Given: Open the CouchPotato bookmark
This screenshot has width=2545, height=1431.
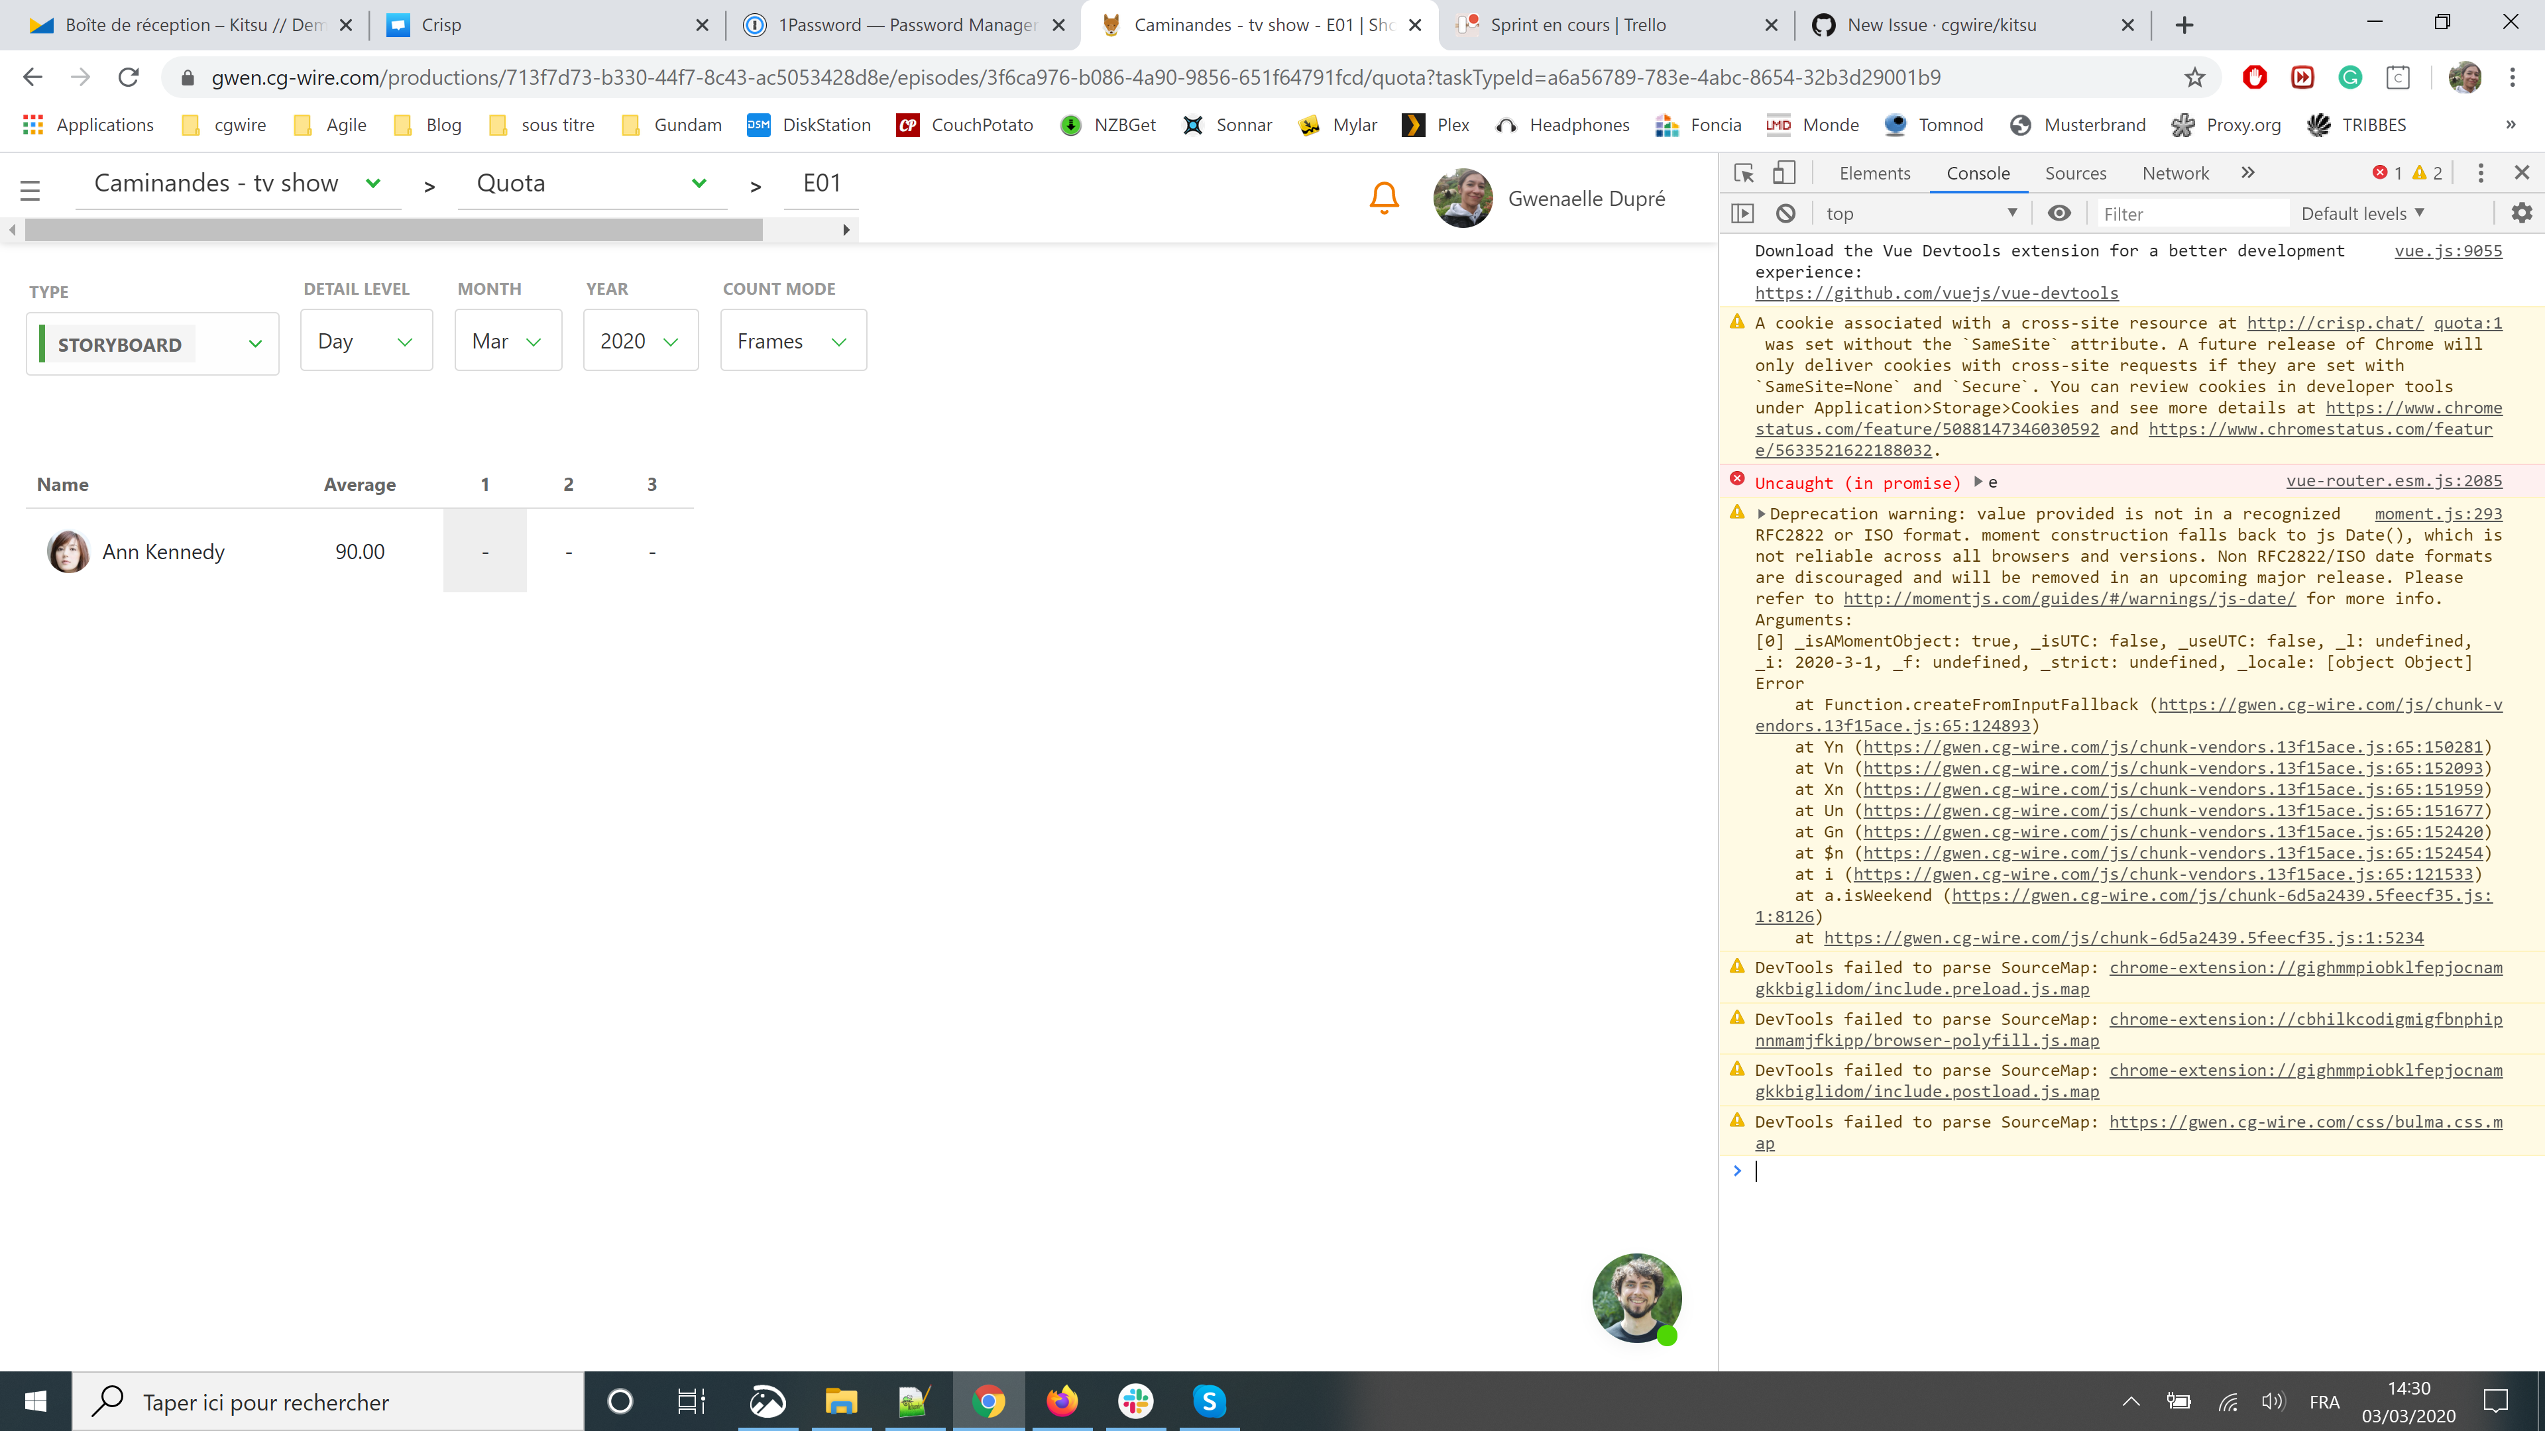Looking at the screenshot, I should (963, 125).
